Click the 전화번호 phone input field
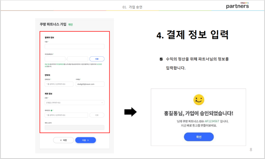Image resolution: width=265 pixels, height=159 pixels. [59, 84]
